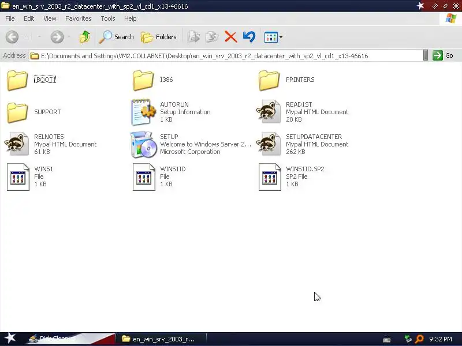Image resolution: width=462 pixels, height=346 pixels.
Task: Select the PRINTERS folder icon
Action: point(269,80)
